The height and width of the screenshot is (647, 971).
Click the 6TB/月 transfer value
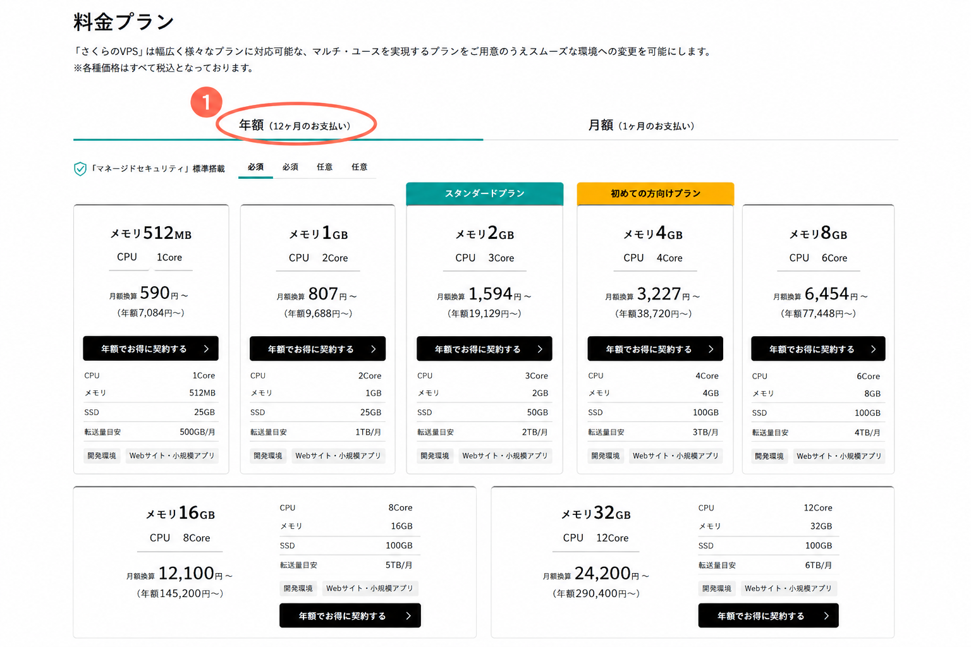click(819, 565)
